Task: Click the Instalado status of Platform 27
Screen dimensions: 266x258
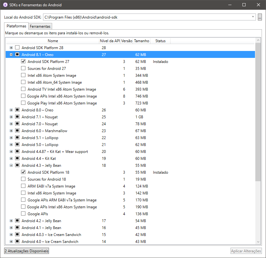Action: 160,62
